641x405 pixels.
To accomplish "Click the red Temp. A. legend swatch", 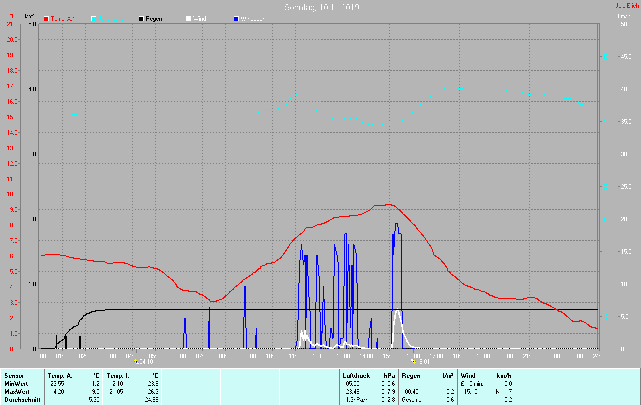I will pos(46,19).
